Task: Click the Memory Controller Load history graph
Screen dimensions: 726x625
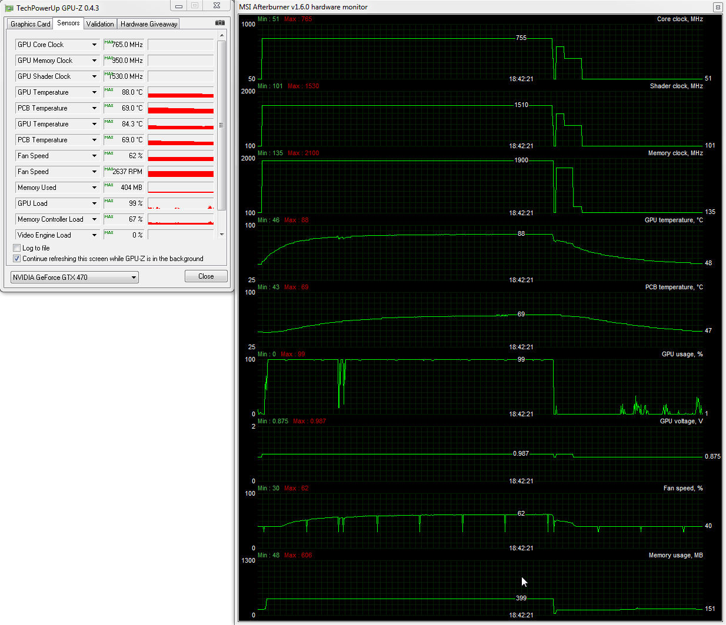Action: click(x=181, y=219)
